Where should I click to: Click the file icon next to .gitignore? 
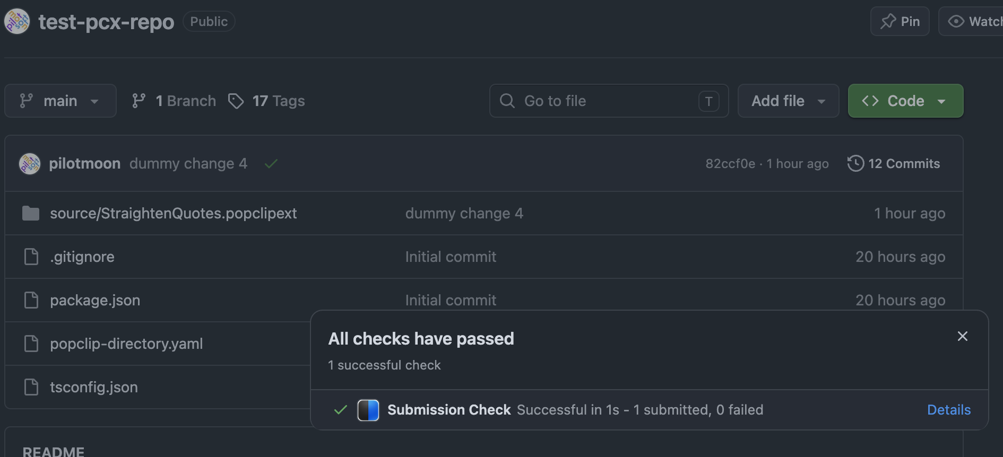click(x=31, y=257)
